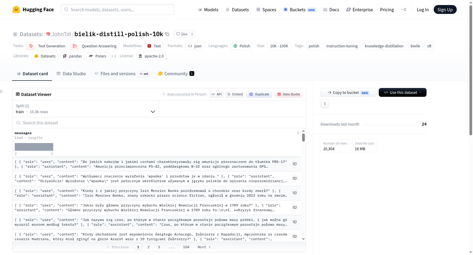Switch to the Dataset card tab

(x=32, y=74)
